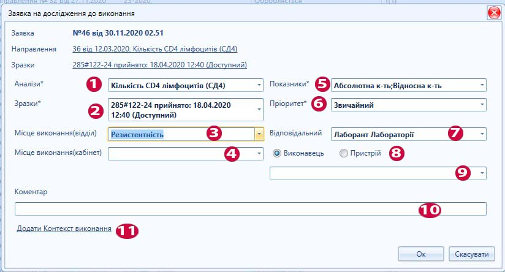505x272 pixels.
Task: Open the Показники dropdown list
Action: point(482,85)
